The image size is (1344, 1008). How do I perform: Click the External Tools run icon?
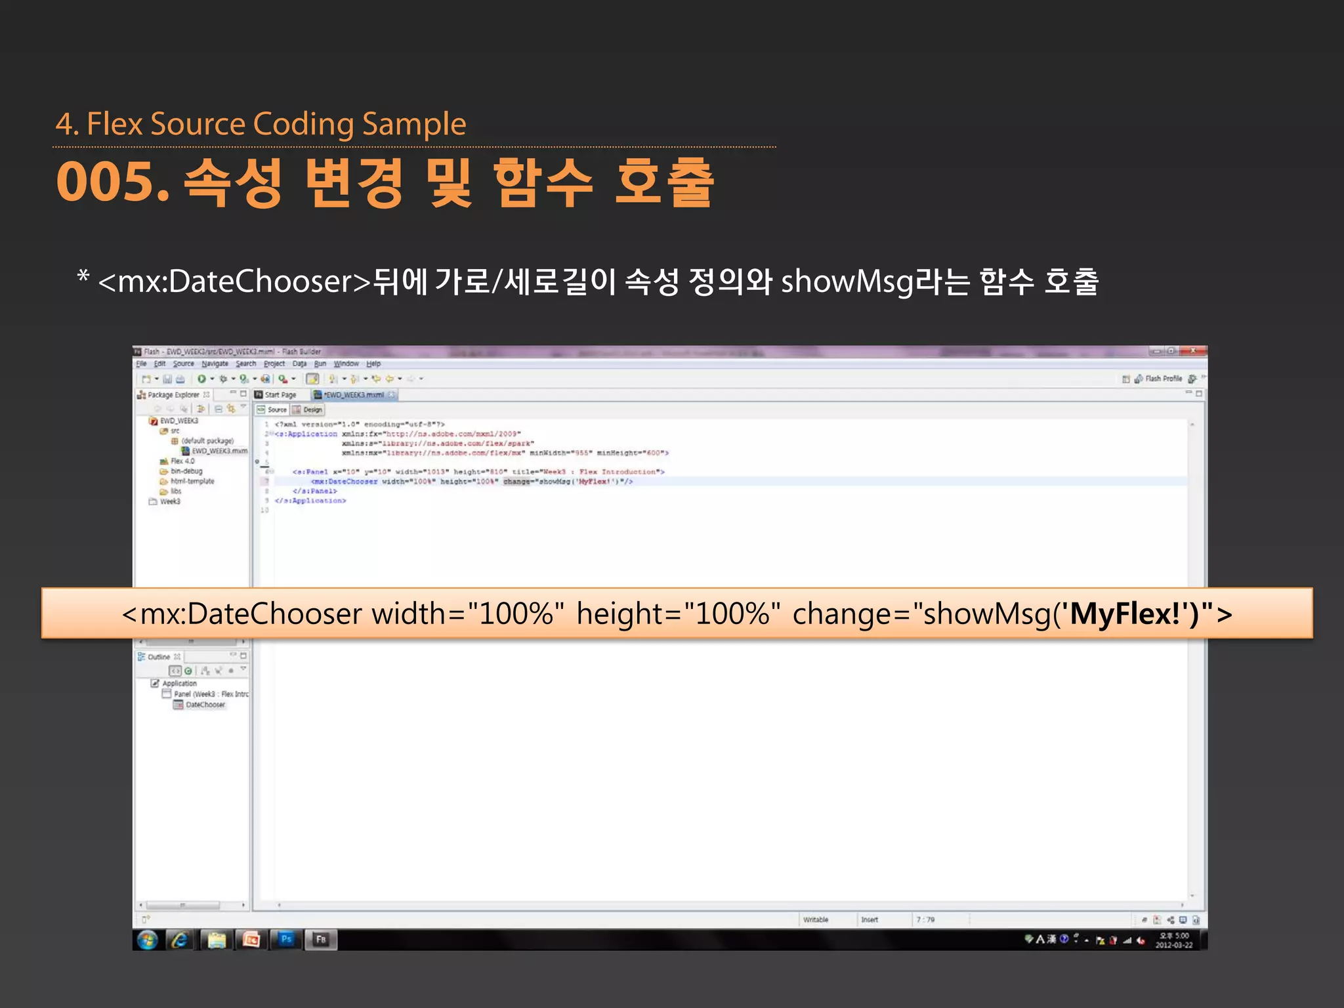(x=283, y=379)
